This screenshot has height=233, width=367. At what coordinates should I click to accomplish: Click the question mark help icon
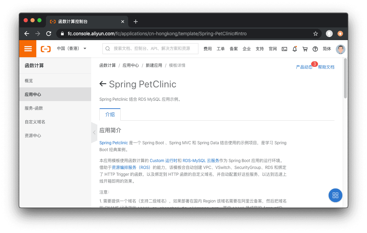(x=315, y=49)
